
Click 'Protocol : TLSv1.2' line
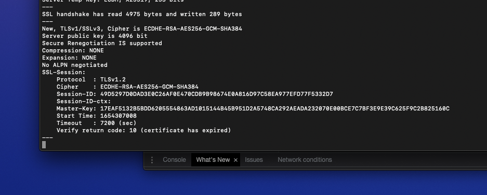(91, 80)
